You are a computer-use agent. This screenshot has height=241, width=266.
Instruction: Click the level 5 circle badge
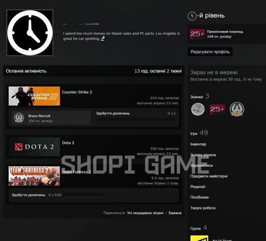coord(192,16)
